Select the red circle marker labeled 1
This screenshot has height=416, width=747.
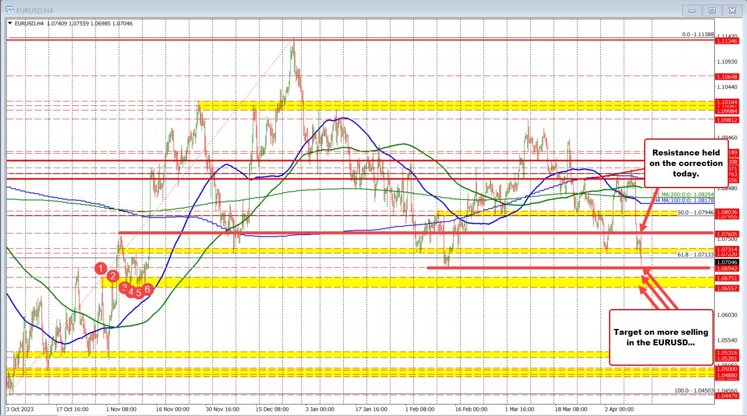[x=101, y=268]
